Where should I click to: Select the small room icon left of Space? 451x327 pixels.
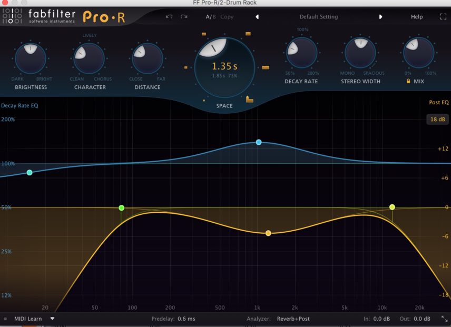coord(186,67)
